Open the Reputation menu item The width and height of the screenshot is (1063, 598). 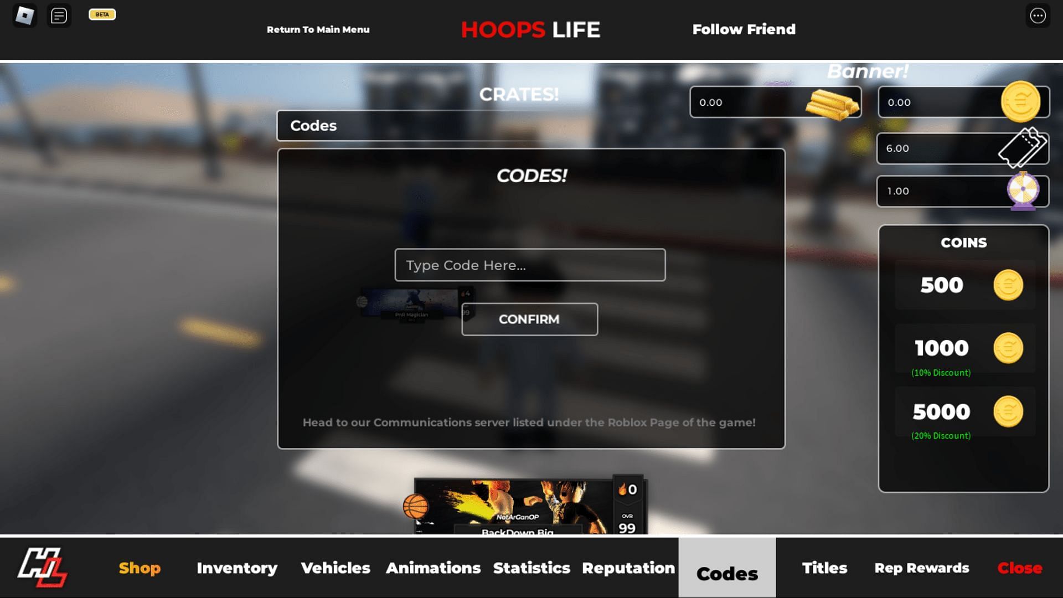coord(628,568)
